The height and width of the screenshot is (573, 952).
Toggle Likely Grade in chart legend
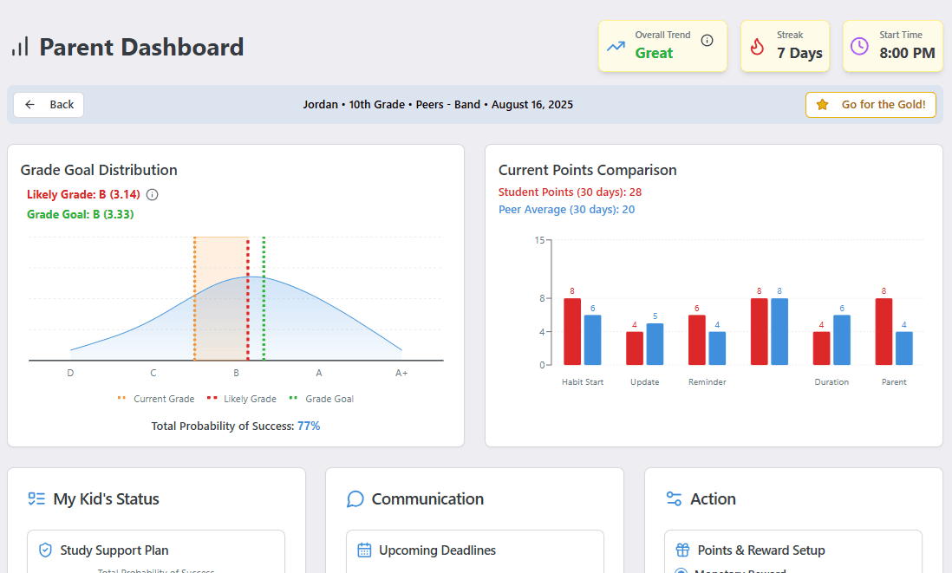point(242,399)
